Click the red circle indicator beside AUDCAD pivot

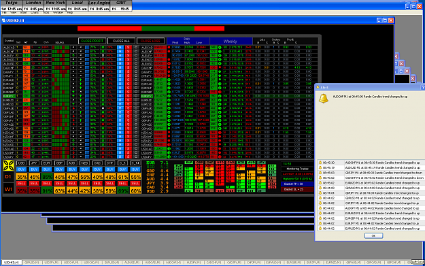(169, 48)
